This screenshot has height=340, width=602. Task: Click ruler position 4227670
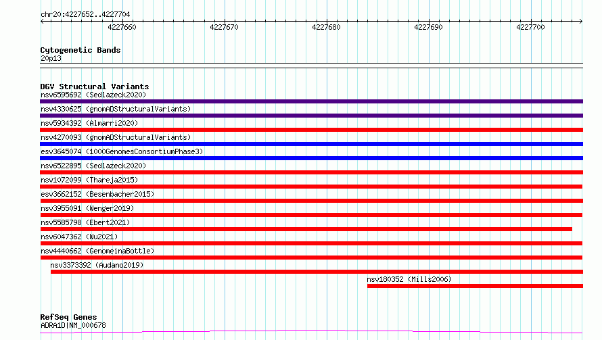click(224, 27)
